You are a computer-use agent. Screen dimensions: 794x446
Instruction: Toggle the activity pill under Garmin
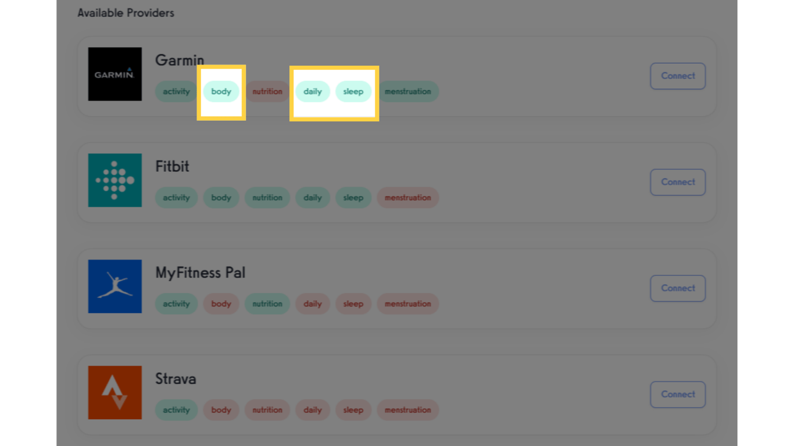tap(176, 91)
